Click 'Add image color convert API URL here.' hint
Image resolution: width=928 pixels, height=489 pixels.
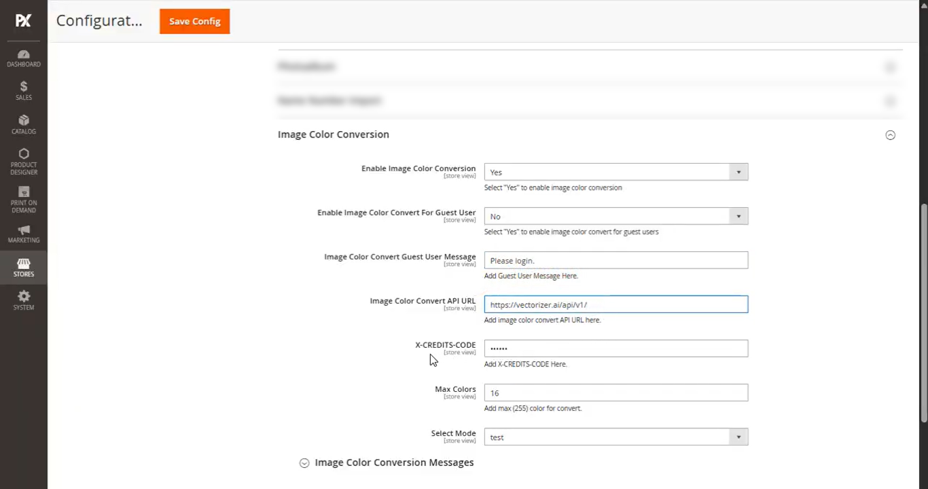pos(542,320)
